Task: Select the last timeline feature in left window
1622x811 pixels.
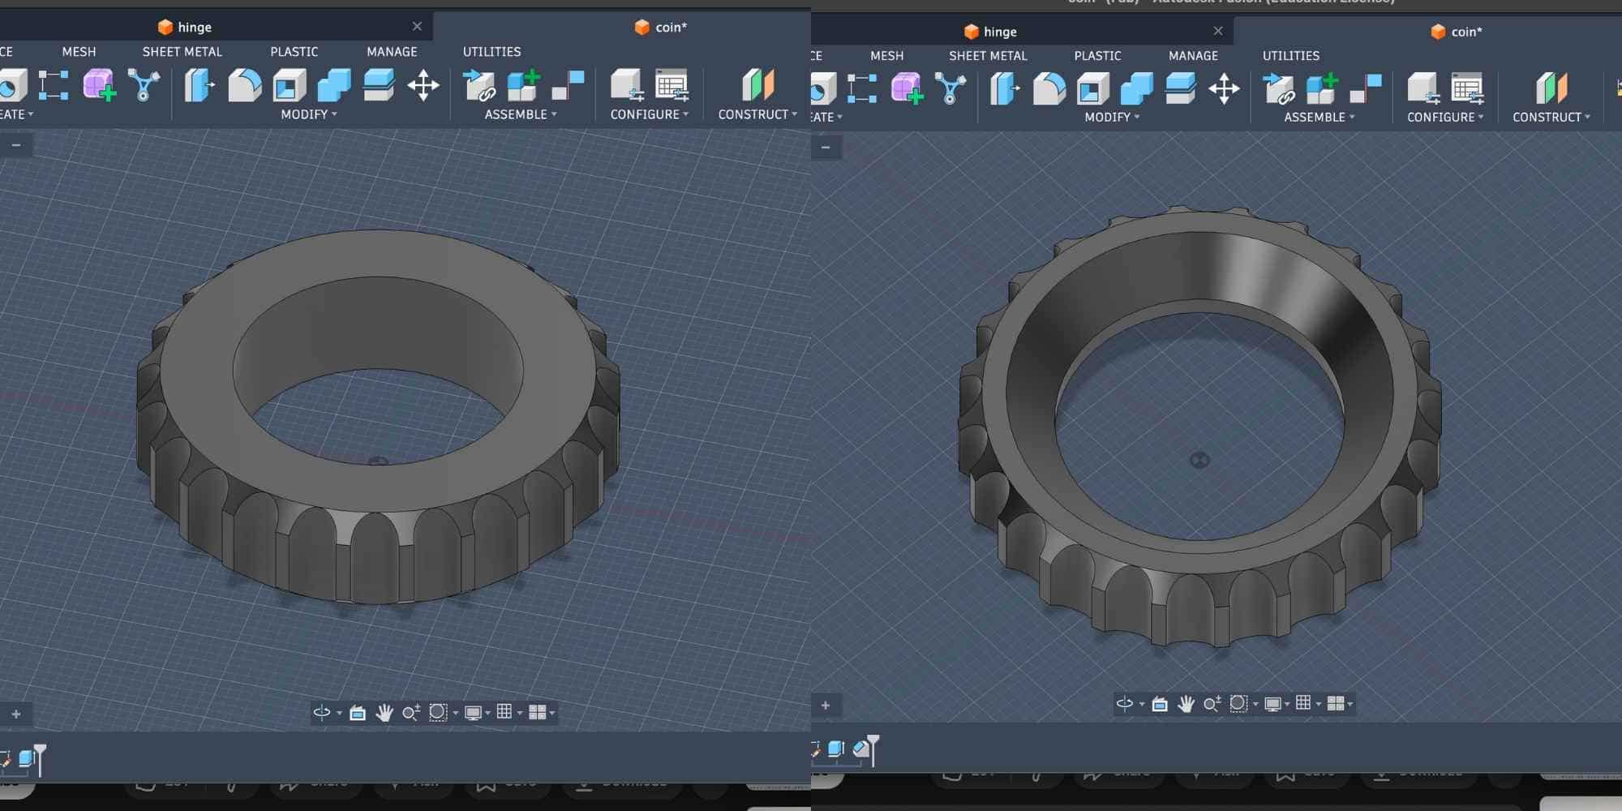Action: pos(26,758)
